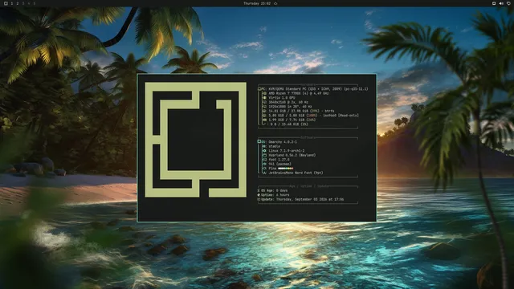The image size is (514, 289).
Task: Select the Omarchy version text
Action: tap(283, 142)
